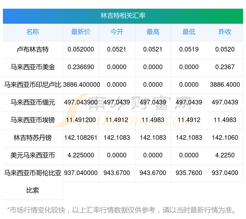
Task: Click 卢布林吉特 今开 value 0.0521
Action: tap(117, 49)
